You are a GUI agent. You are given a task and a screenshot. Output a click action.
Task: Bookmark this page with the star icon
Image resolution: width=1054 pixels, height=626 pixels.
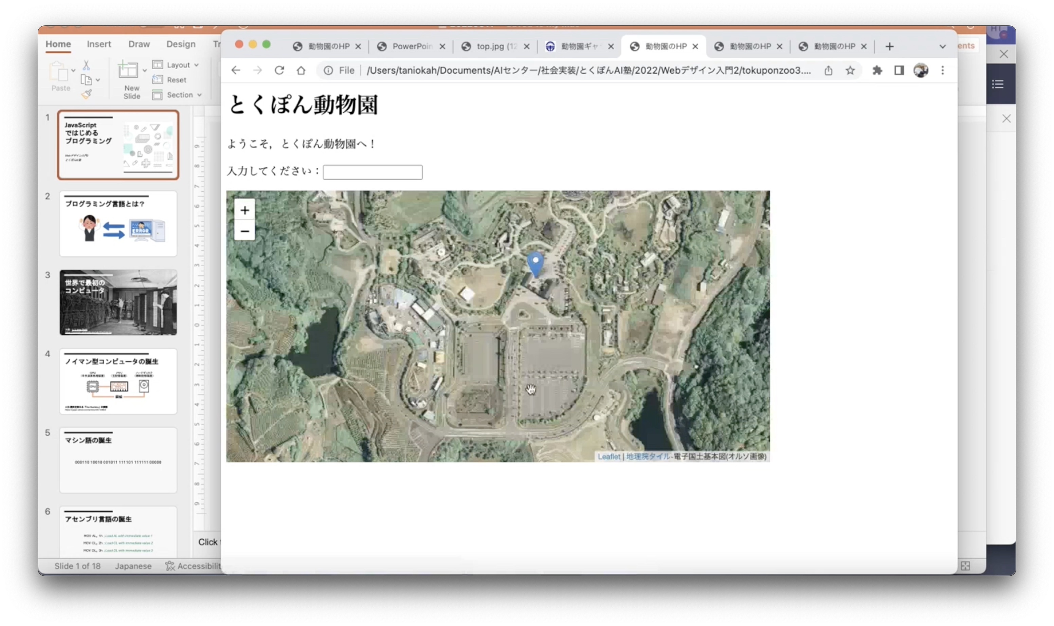point(850,71)
